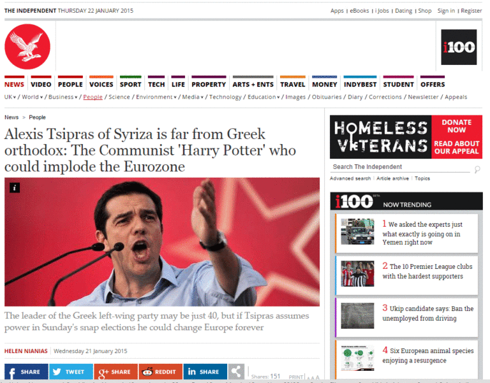The width and height of the screenshot is (490, 383).
Task: Expand the Environment submenu dropdown
Action: [x=175, y=98]
